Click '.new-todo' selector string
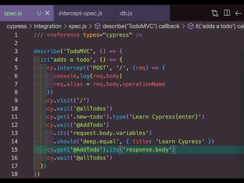The width and height of the screenshot is (244, 183). [88, 117]
